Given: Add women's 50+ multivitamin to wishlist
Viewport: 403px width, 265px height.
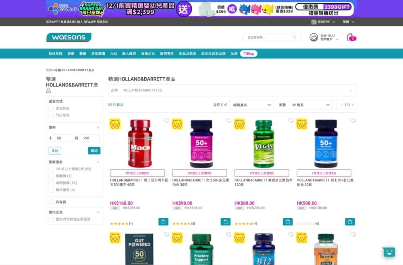Looking at the screenshot, I should click(x=229, y=121).
